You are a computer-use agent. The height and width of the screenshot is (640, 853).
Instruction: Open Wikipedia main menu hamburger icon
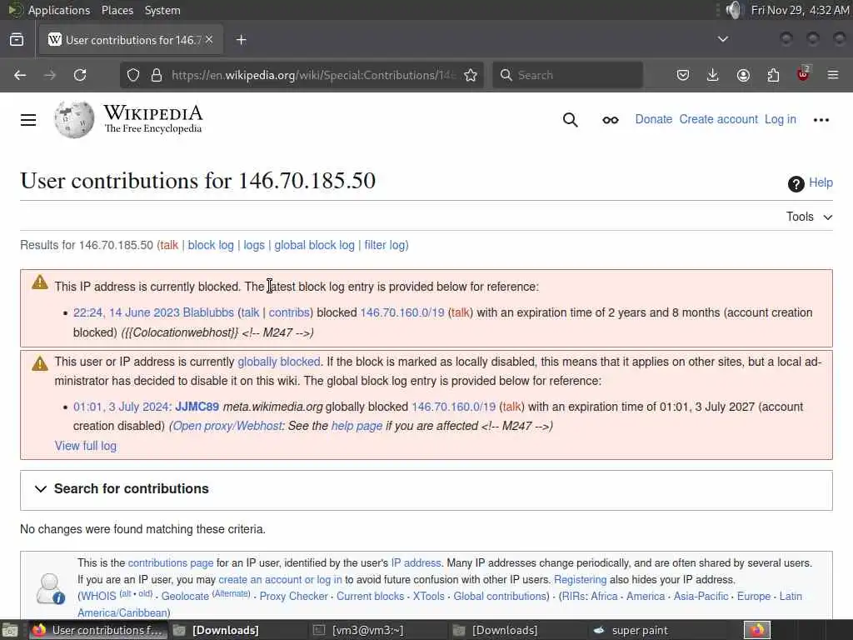click(28, 120)
